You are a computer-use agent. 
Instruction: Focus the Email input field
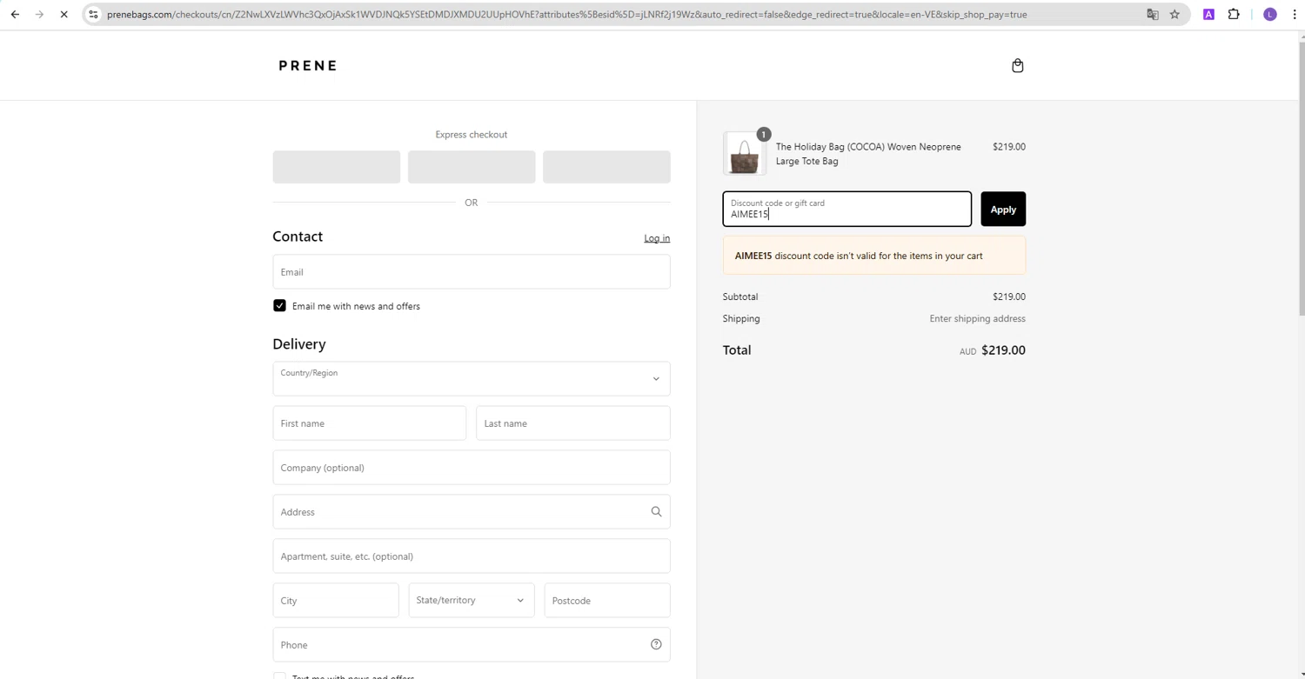tap(472, 272)
